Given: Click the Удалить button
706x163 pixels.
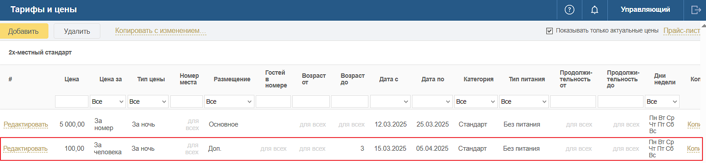Looking at the screenshot, I should (x=77, y=31).
